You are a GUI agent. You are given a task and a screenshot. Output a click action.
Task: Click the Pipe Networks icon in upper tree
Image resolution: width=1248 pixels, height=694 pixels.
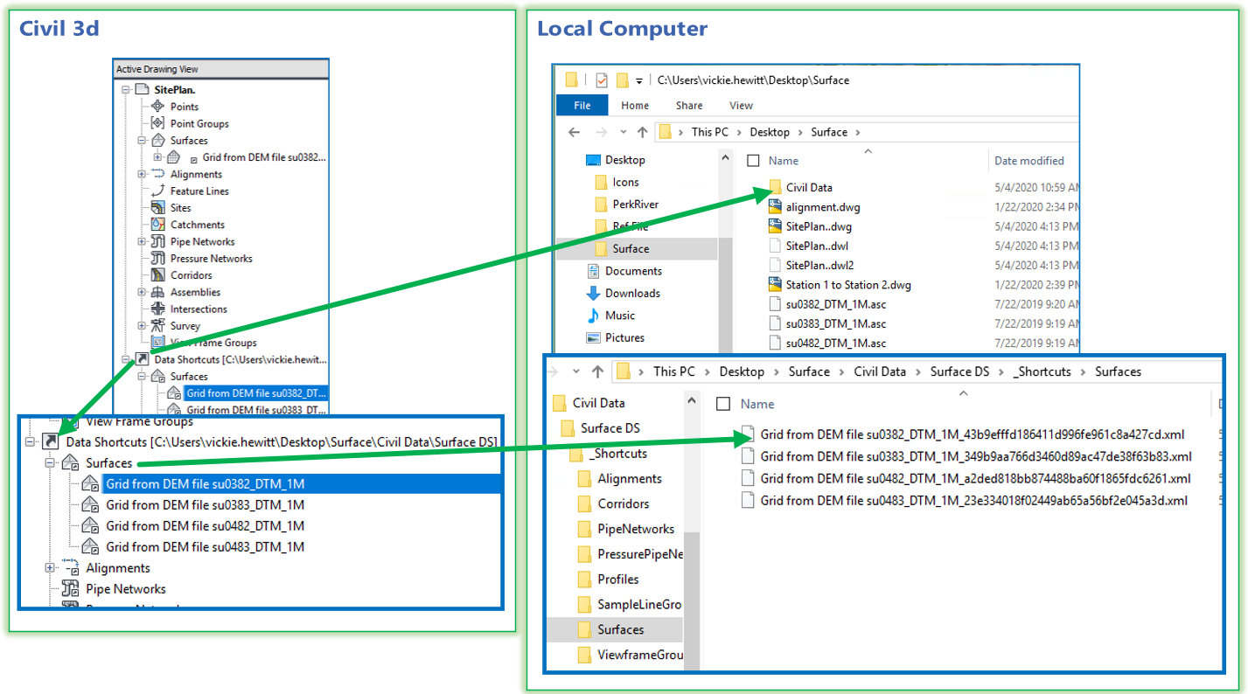(157, 241)
